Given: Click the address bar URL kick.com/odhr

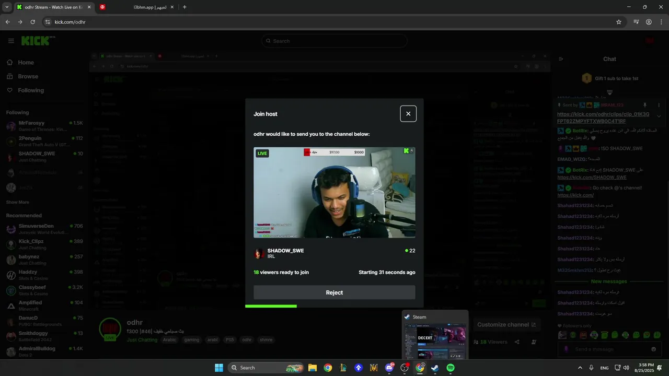Looking at the screenshot, I should (70, 22).
